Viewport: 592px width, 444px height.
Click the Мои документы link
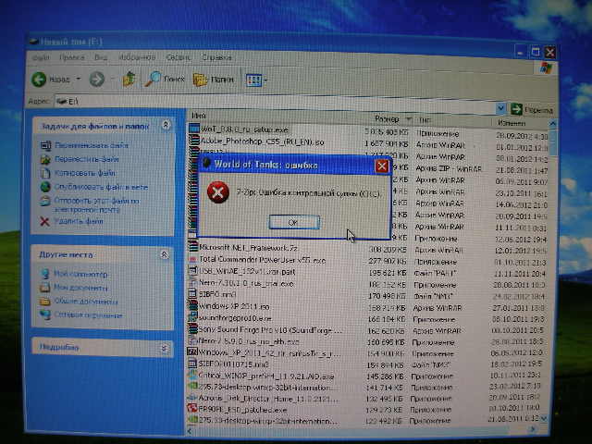(x=80, y=288)
